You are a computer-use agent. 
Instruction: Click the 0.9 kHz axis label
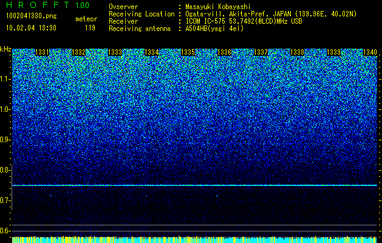5,140
